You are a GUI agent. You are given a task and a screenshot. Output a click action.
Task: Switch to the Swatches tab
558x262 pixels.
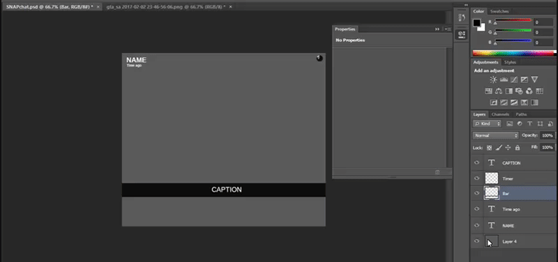tap(499, 11)
